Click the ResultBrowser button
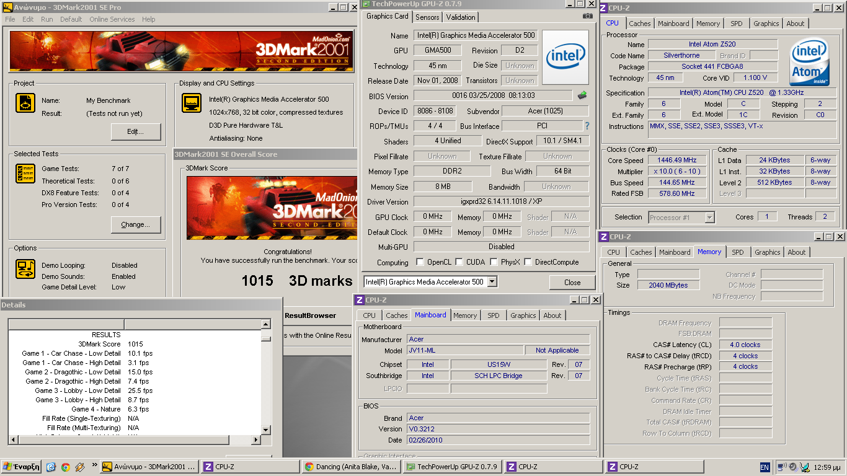This screenshot has width=847, height=476. 310,315
